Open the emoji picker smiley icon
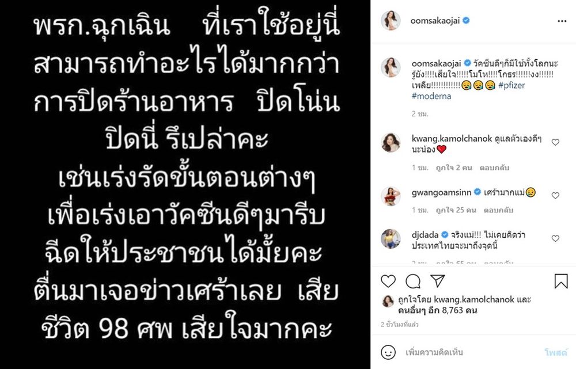Viewport: 576px width, 369px height. (388, 352)
